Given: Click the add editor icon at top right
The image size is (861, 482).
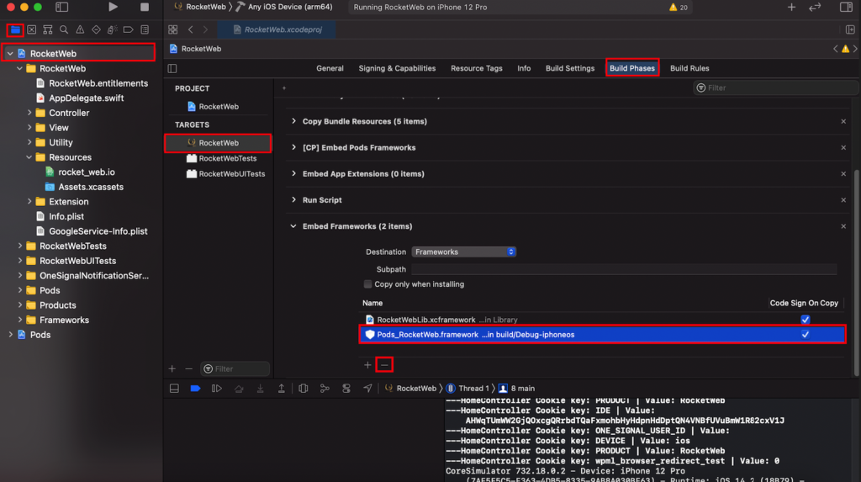Looking at the screenshot, I should click(850, 29).
